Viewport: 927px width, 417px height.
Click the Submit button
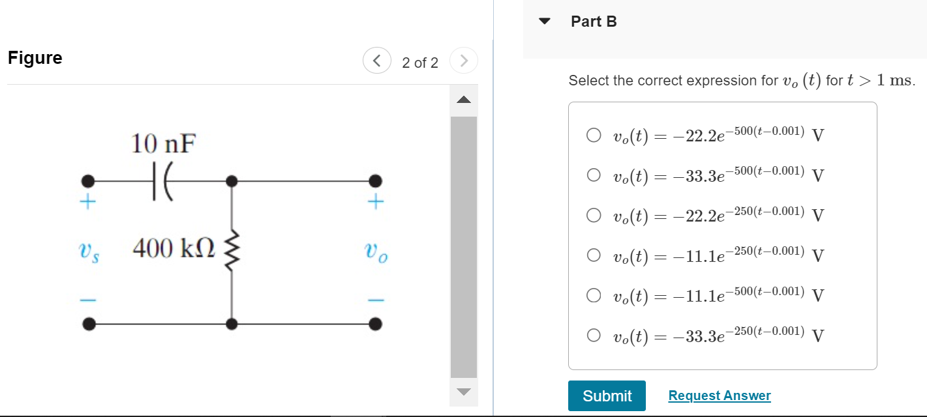pyautogui.click(x=607, y=395)
